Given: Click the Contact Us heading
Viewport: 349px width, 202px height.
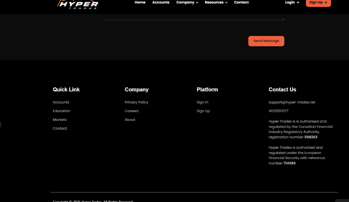Looking at the screenshot, I should (x=282, y=90).
